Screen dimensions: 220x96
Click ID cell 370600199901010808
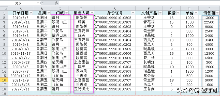(x=115, y=71)
